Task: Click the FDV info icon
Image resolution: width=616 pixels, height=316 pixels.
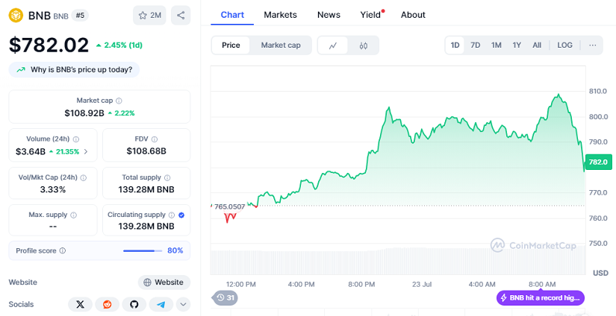Action: [155, 139]
